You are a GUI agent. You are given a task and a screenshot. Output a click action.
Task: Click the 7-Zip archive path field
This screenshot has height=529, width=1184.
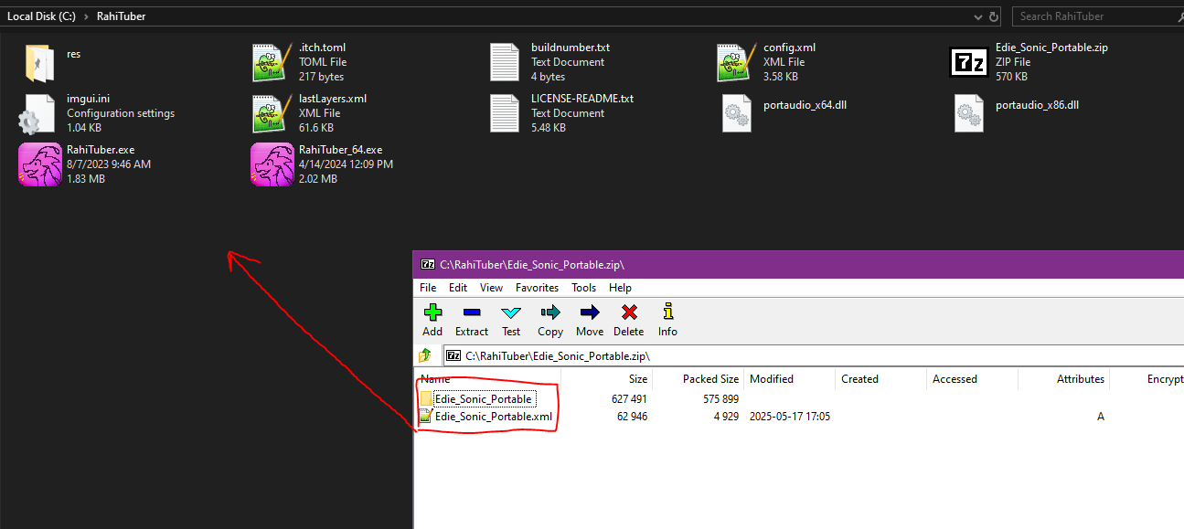pos(814,355)
